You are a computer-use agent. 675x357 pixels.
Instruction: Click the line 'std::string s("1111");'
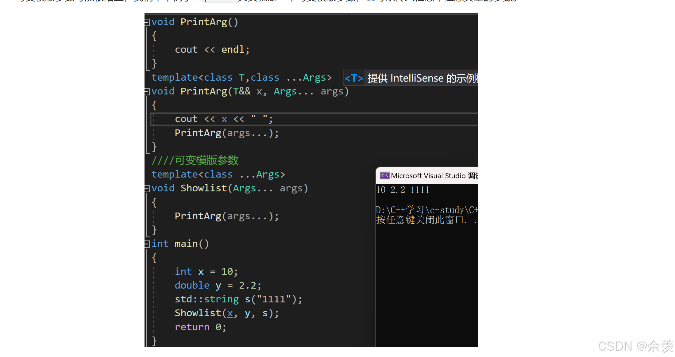click(x=238, y=299)
